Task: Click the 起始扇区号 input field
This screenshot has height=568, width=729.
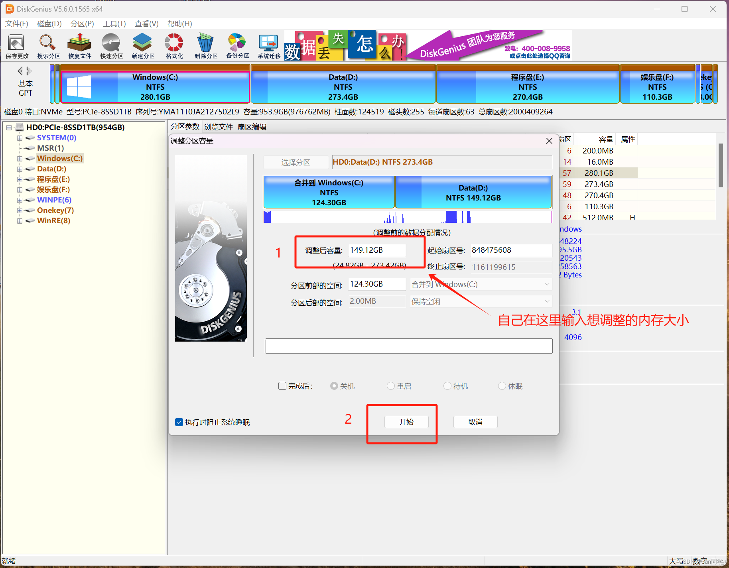Action: click(x=511, y=250)
